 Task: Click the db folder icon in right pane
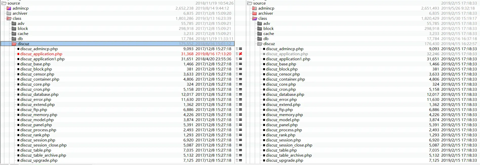tap(260, 39)
